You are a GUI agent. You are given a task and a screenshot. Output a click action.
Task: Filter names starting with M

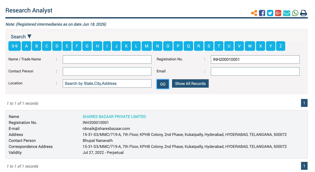click(147, 46)
